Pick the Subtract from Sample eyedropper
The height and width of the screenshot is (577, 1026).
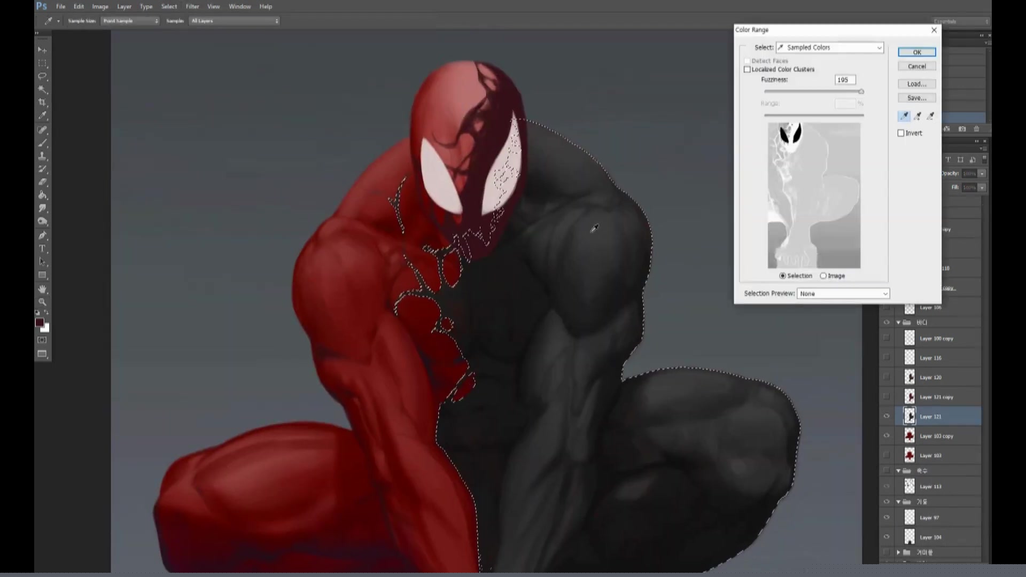[x=931, y=116]
